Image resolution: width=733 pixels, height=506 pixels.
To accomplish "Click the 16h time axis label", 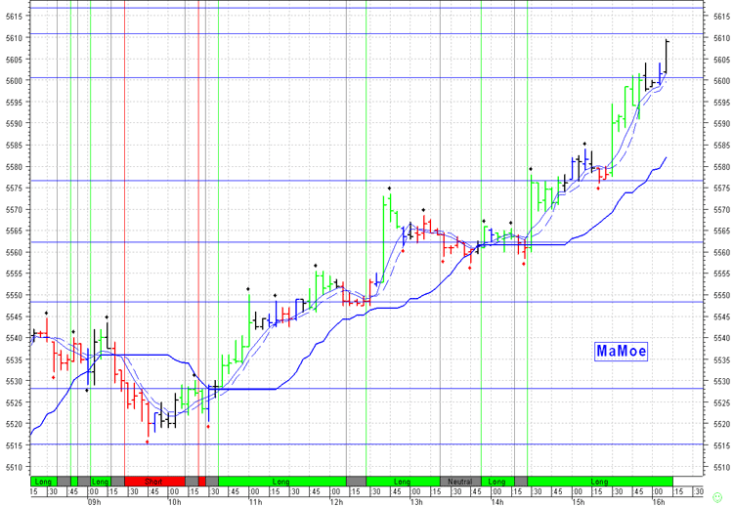I will [x=659, y=502].
